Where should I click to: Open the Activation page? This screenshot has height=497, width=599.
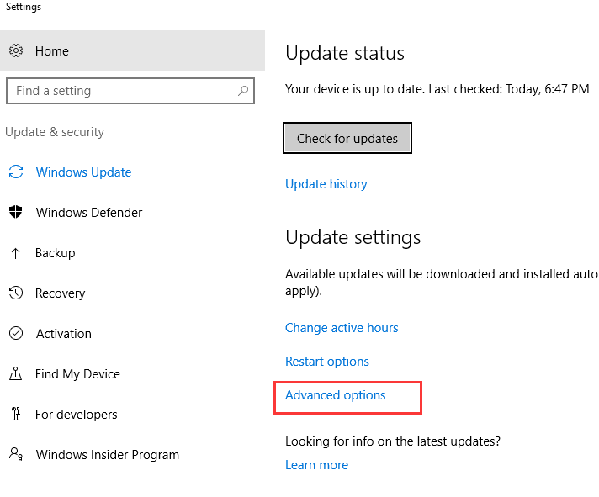63,334
